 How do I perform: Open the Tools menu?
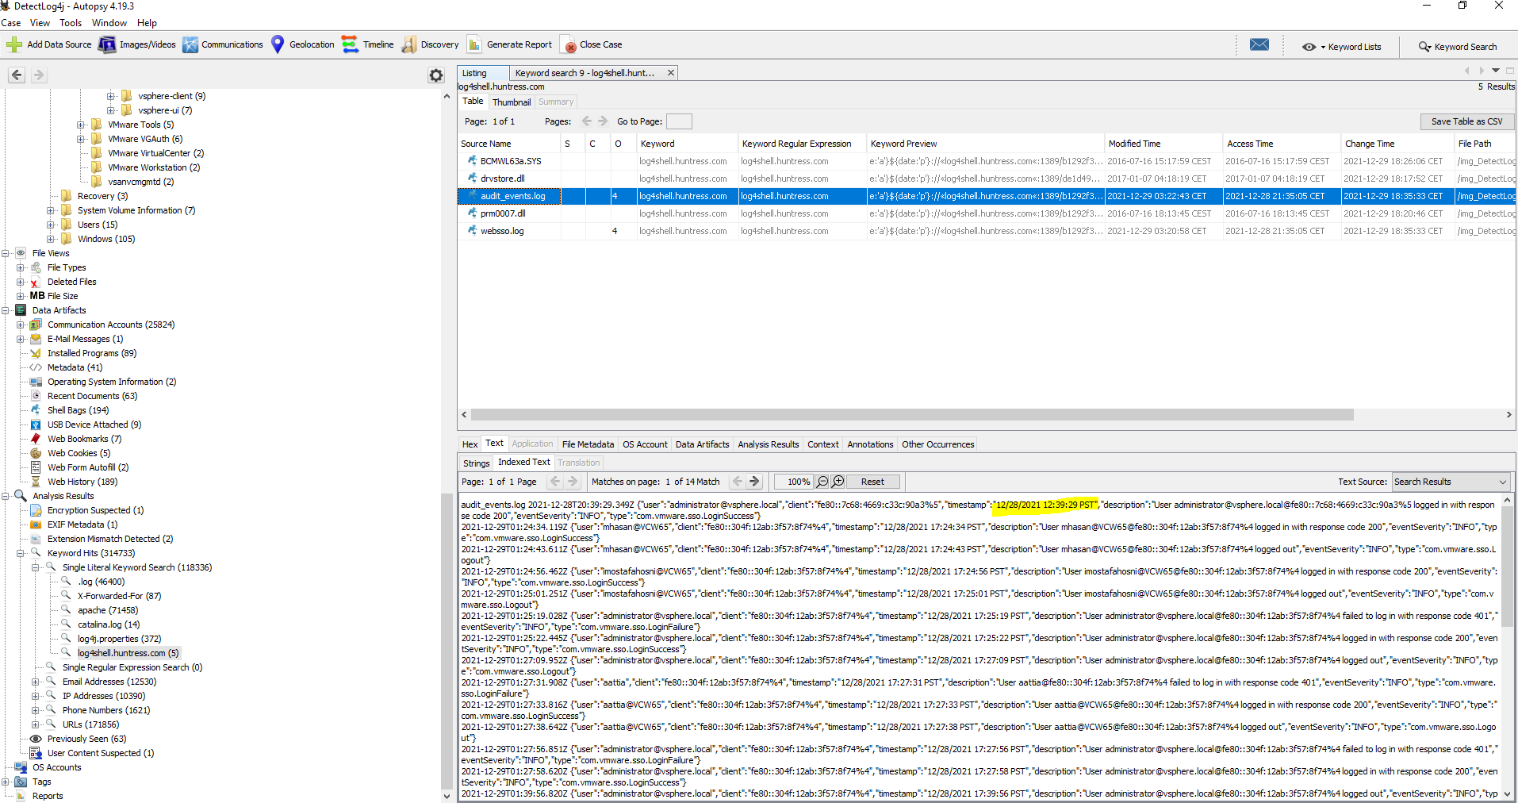(x=71, y=23)
